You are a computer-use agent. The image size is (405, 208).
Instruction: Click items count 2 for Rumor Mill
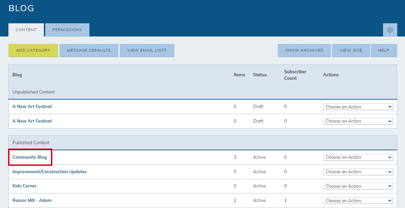[235, 200]
